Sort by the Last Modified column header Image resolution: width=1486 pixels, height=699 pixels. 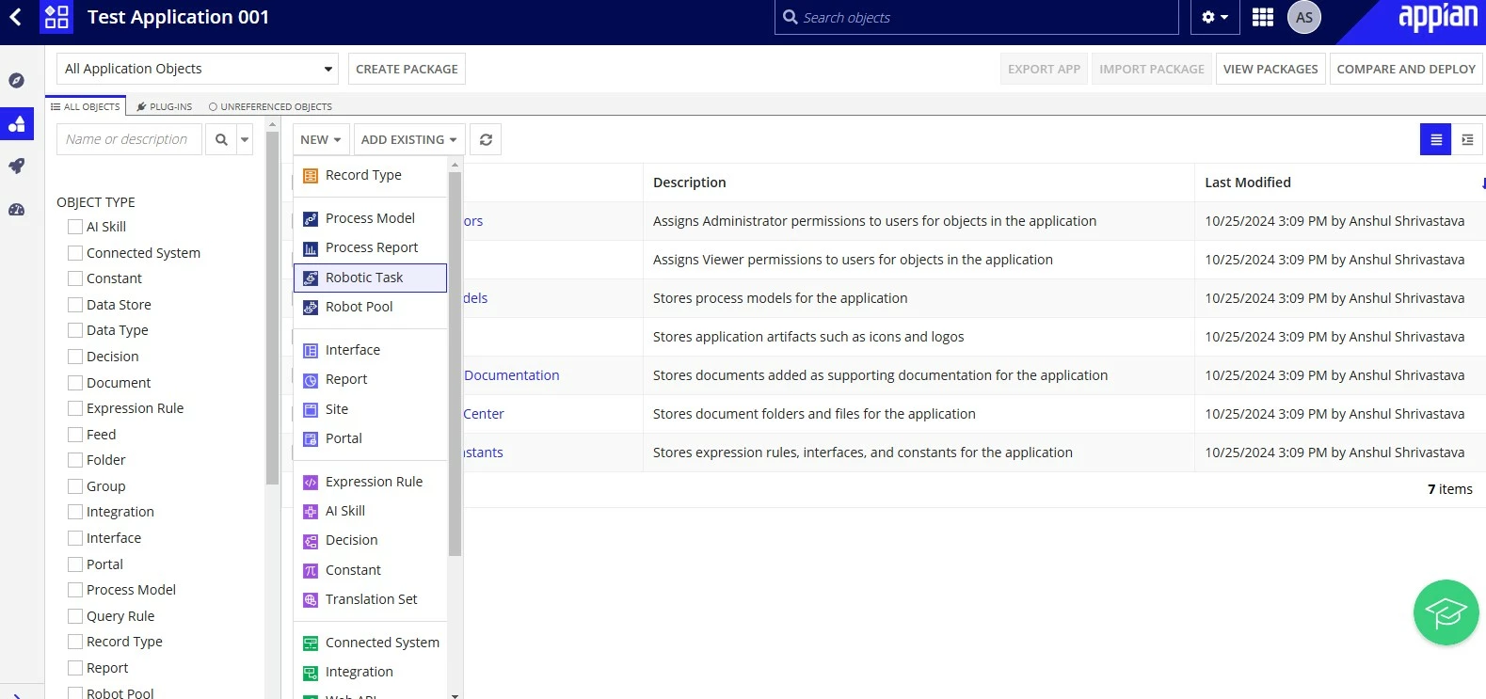(x=1248, y=183)
